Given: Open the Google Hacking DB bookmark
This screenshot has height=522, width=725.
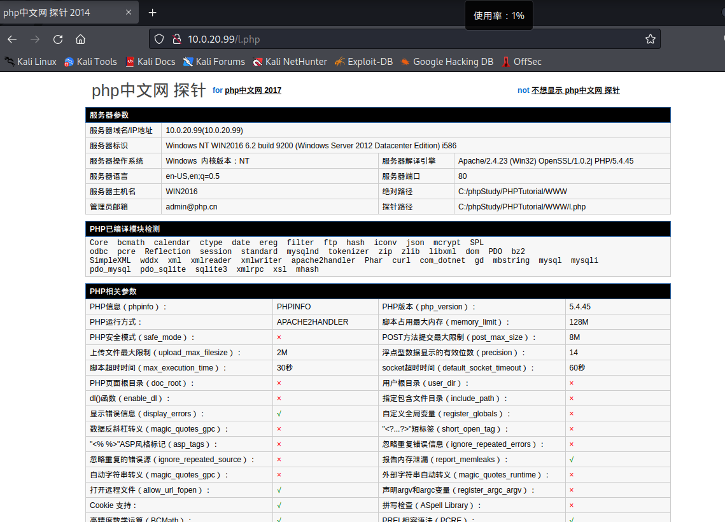Looking at the screenshot, I should [447, 62].
